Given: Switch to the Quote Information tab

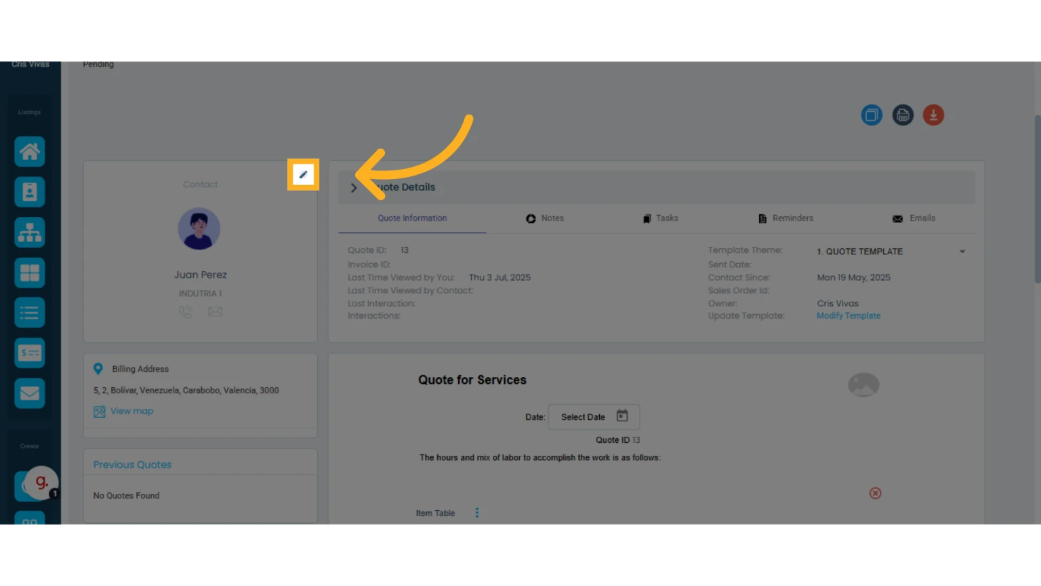Looking at the screenshot, I should (412, 218).
